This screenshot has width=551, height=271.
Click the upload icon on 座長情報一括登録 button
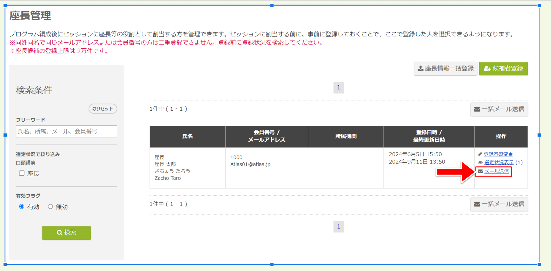point(421,69)
